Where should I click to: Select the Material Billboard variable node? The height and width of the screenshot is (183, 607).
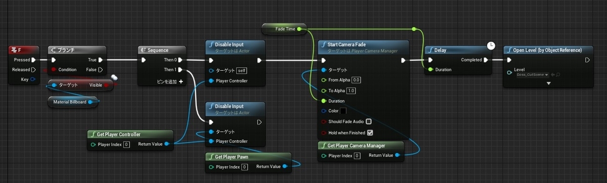pyautogui.click(x=72, y=102)
